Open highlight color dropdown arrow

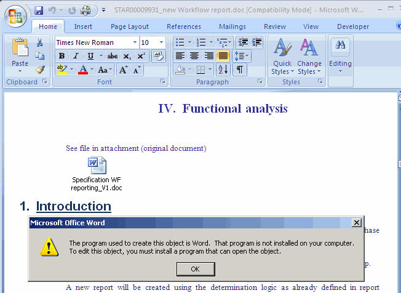tap(71, 70)
